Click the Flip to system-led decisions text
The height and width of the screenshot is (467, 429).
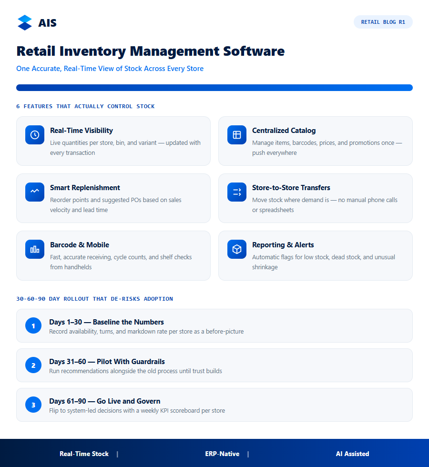(x=137, y=411)
